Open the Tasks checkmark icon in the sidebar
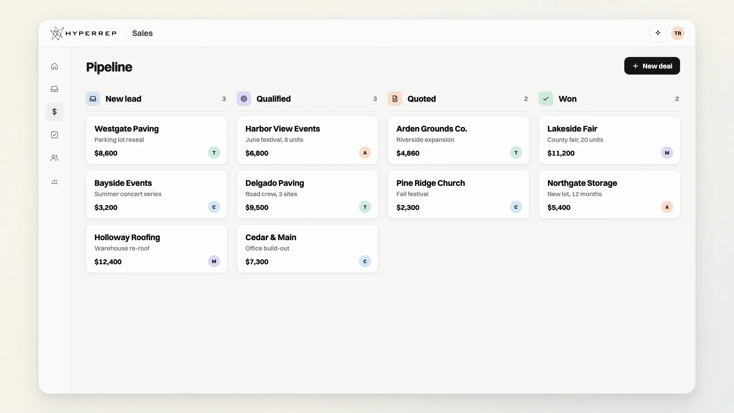 click(x=54, y=135)
